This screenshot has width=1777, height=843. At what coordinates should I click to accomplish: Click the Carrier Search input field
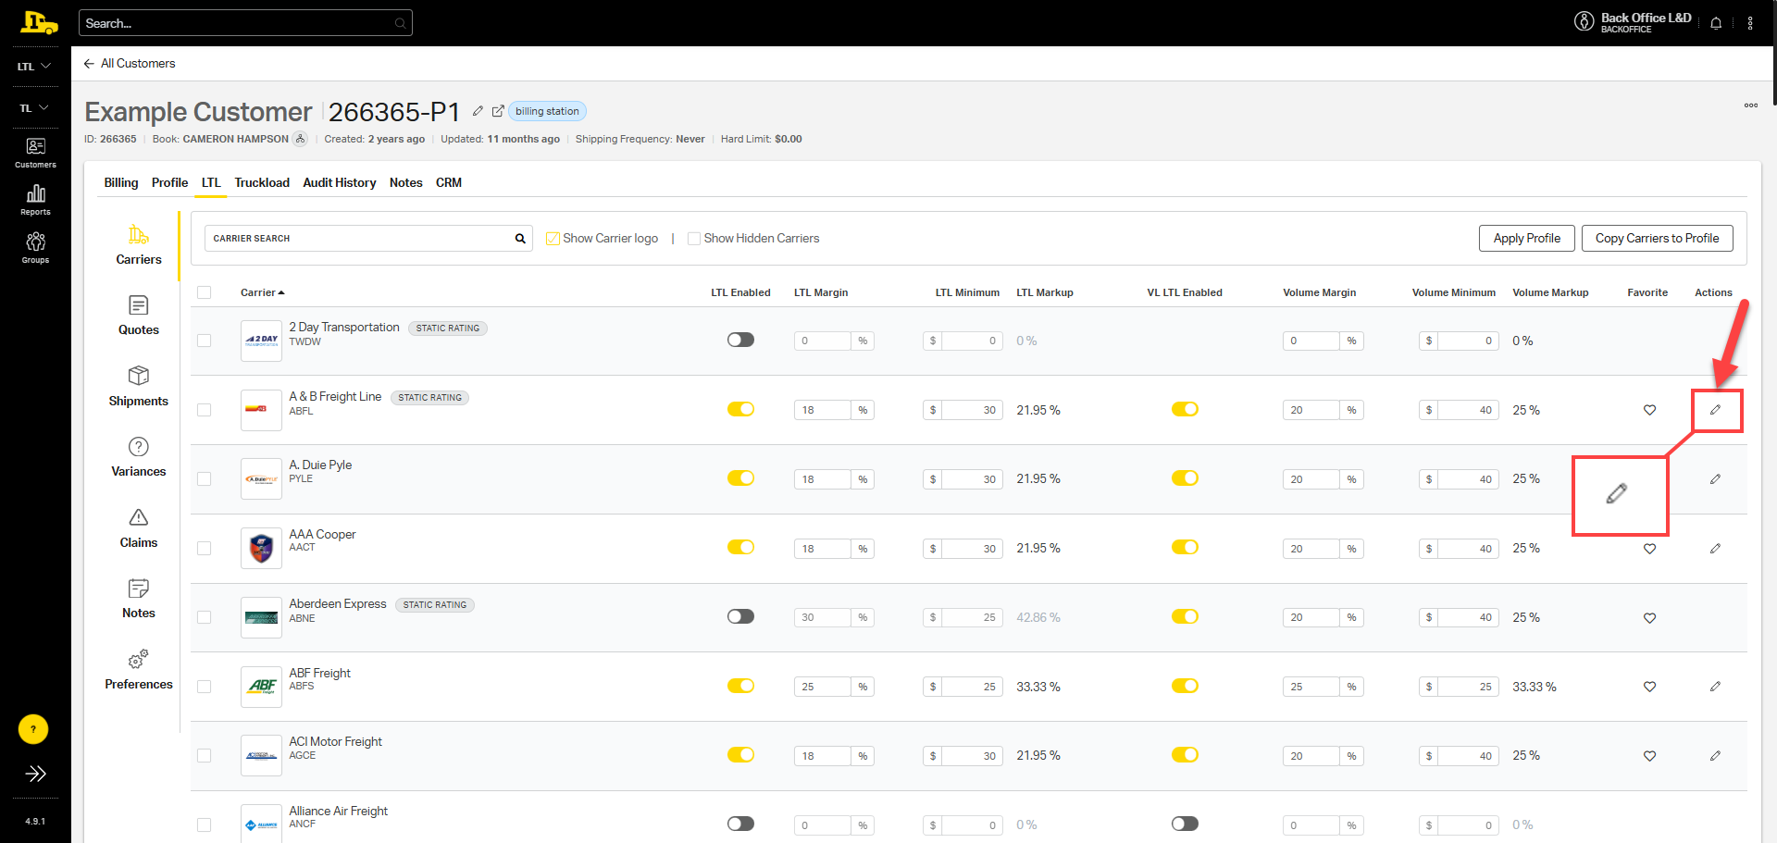(359, 239)
